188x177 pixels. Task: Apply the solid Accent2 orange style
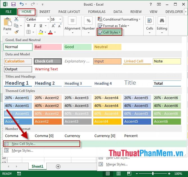point(48,122)
